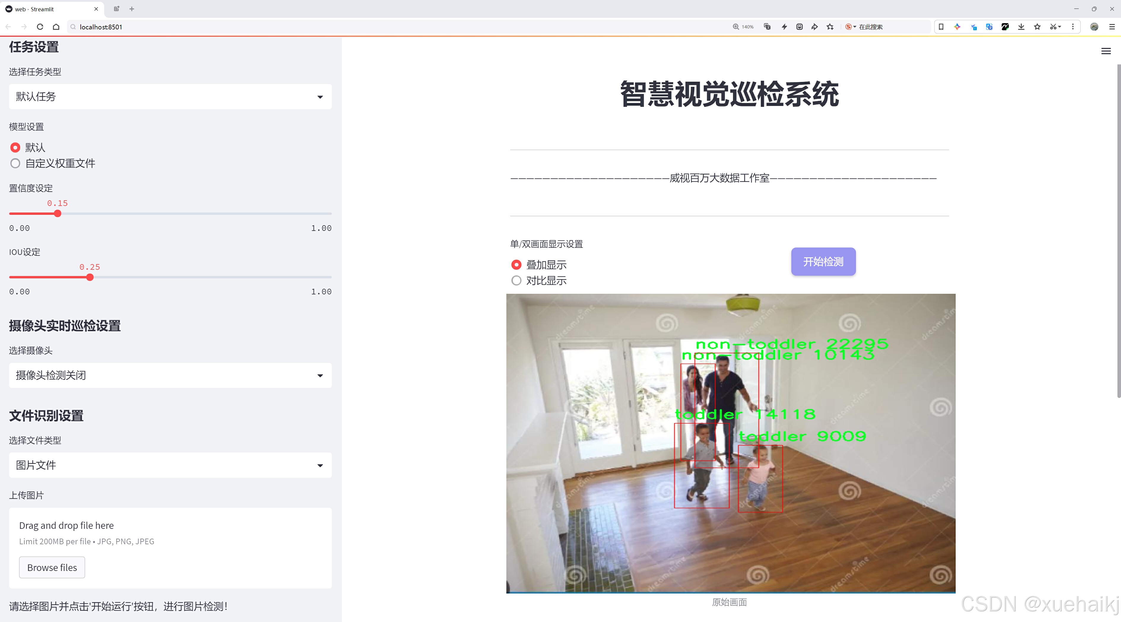Click the 置信度设定 slider handle at 0.15
Image resolution: width=1121 pixels, height=622 pixels.
(58, 214)
